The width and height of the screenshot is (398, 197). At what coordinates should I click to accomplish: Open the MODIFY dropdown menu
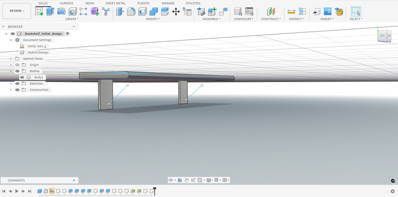click(153, 19)
